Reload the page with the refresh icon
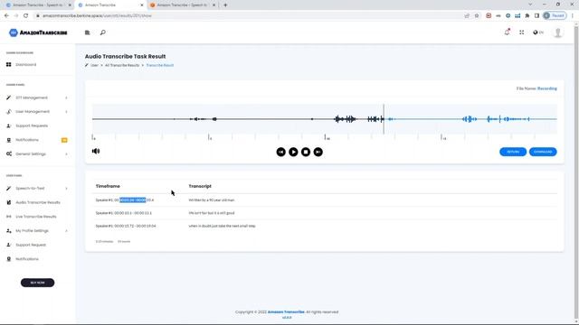The height and width of the screenshot is (325, 579). pos(26,15)
